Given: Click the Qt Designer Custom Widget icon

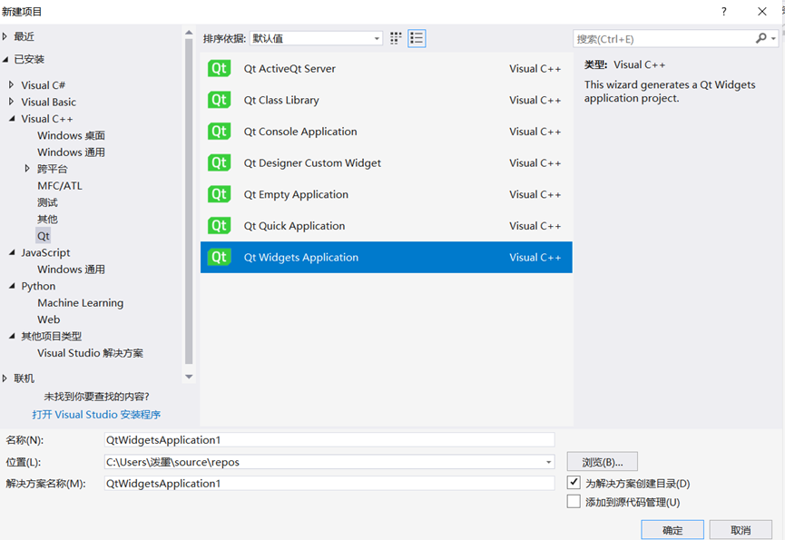Looking at the screenshot, I should pos(220,163).
